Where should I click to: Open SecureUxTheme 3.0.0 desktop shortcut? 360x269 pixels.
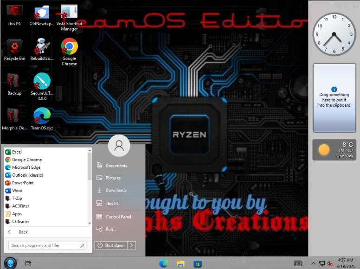coord(42,87)
